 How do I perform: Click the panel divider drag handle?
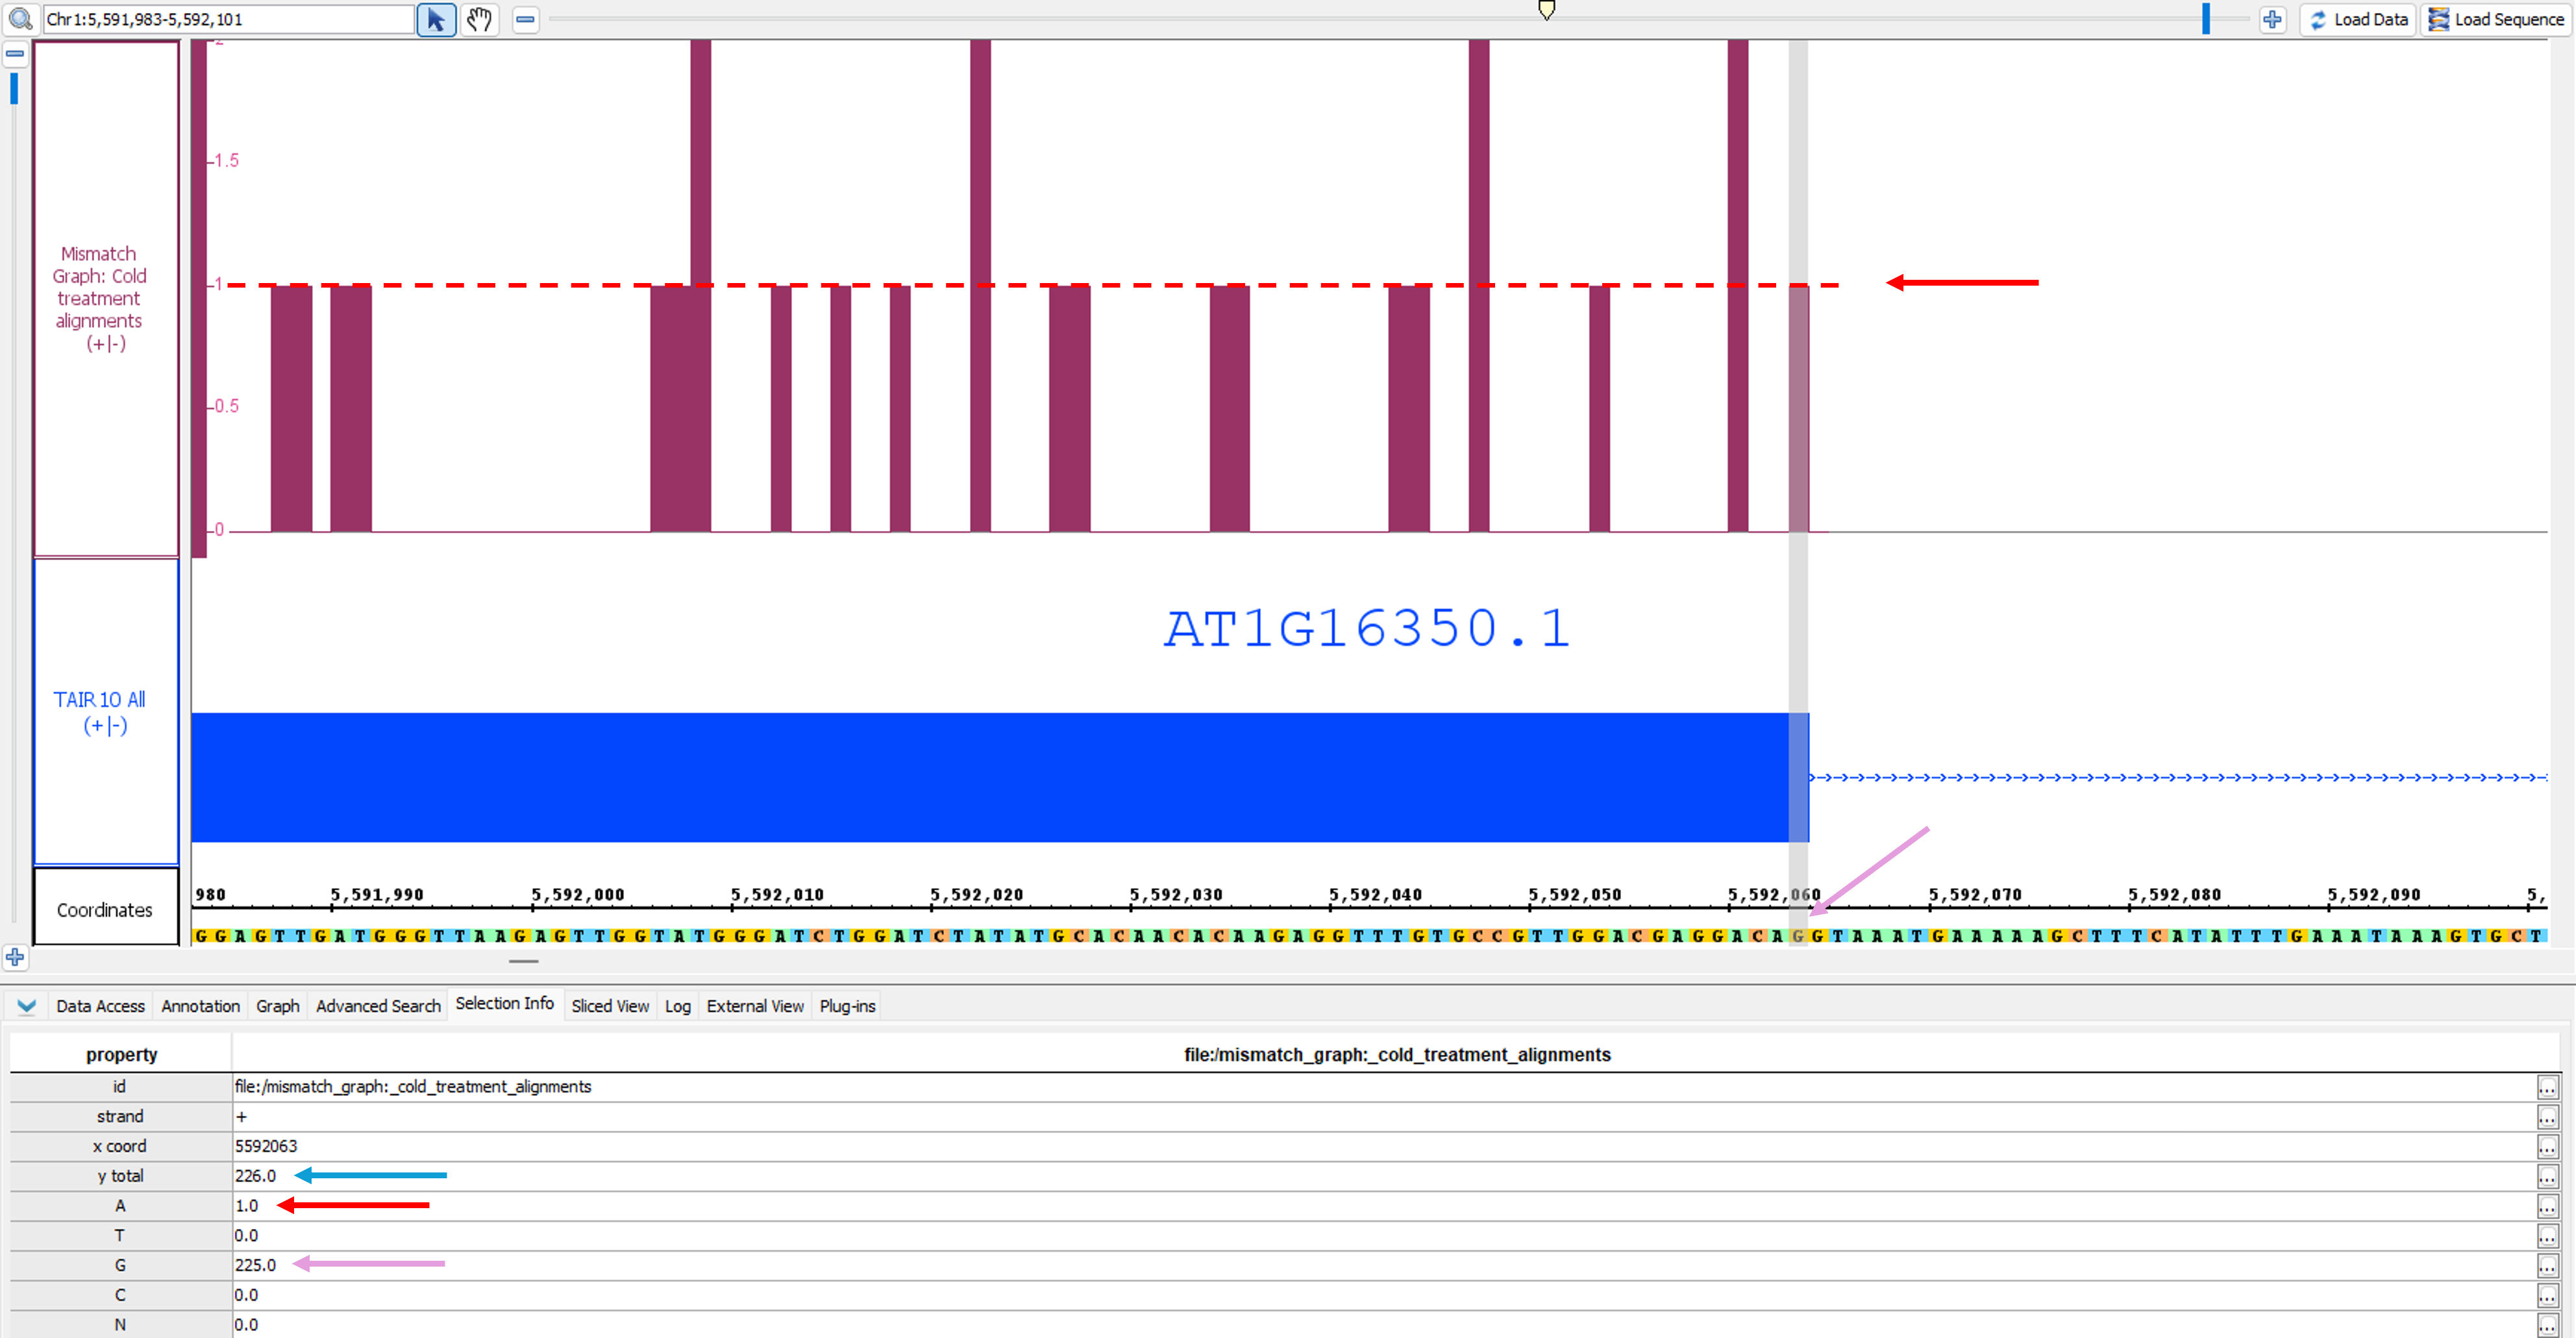tap(523, 961)
